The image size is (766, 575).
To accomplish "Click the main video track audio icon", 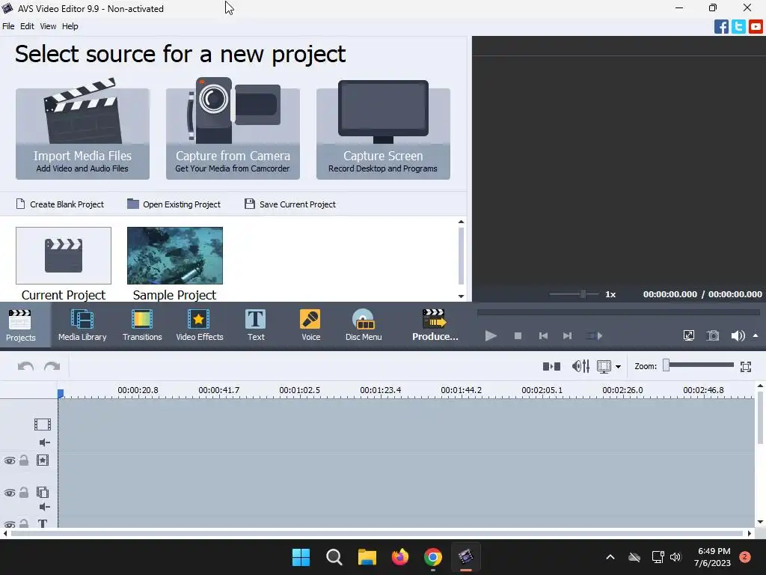I will [44, 442].
